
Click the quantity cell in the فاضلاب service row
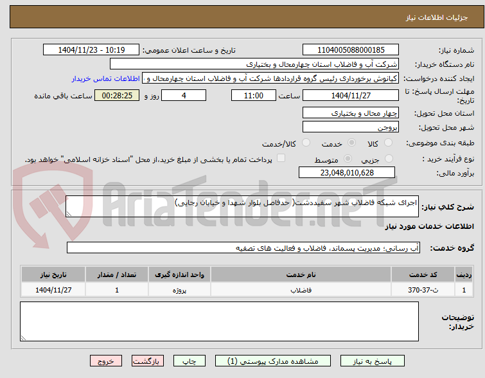pyautogui.click(x=117, y=290)
